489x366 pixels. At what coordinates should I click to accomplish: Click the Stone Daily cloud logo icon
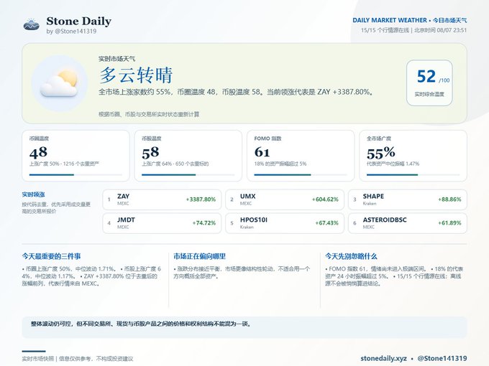(x=32, y=24)
